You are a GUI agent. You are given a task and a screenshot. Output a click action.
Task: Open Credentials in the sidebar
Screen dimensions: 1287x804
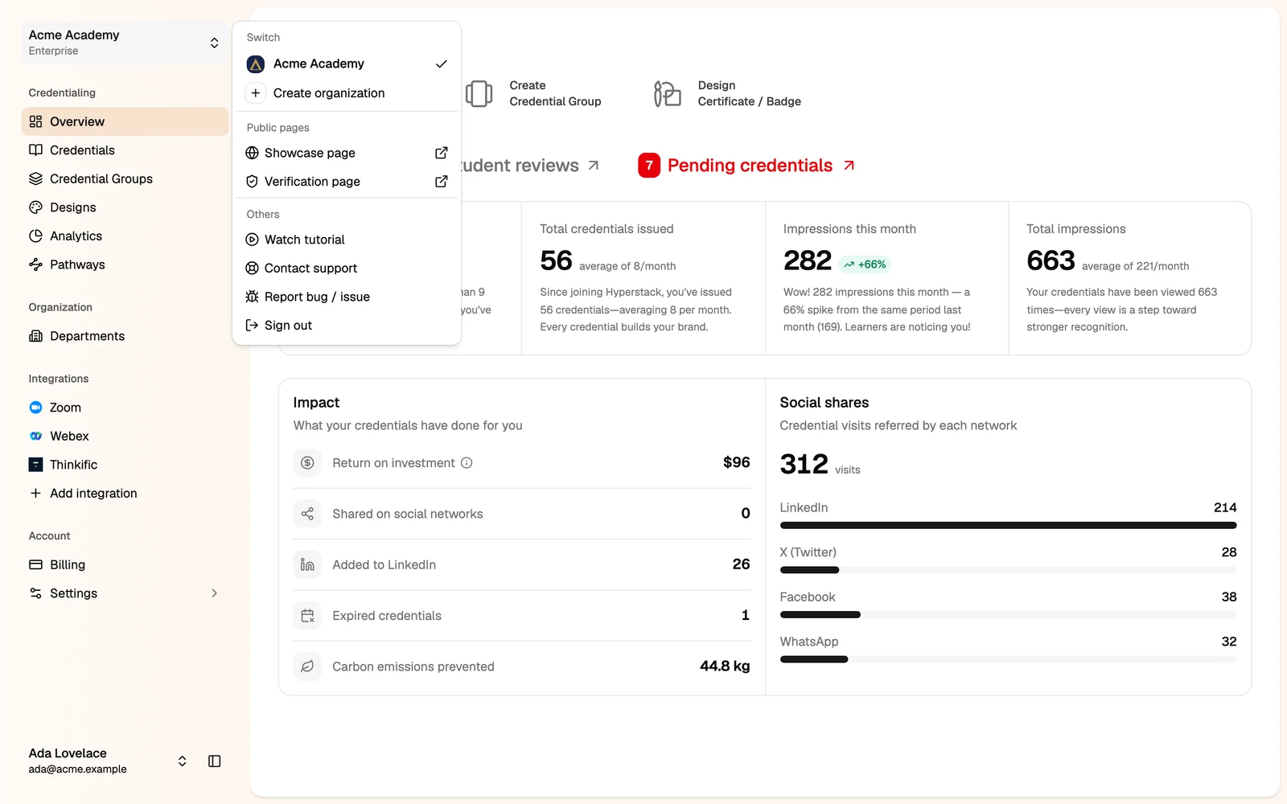(x=125, y=150)
